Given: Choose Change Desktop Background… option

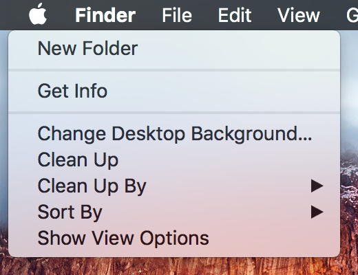Looking at the screenshot, I should click(x=174, y=133).
